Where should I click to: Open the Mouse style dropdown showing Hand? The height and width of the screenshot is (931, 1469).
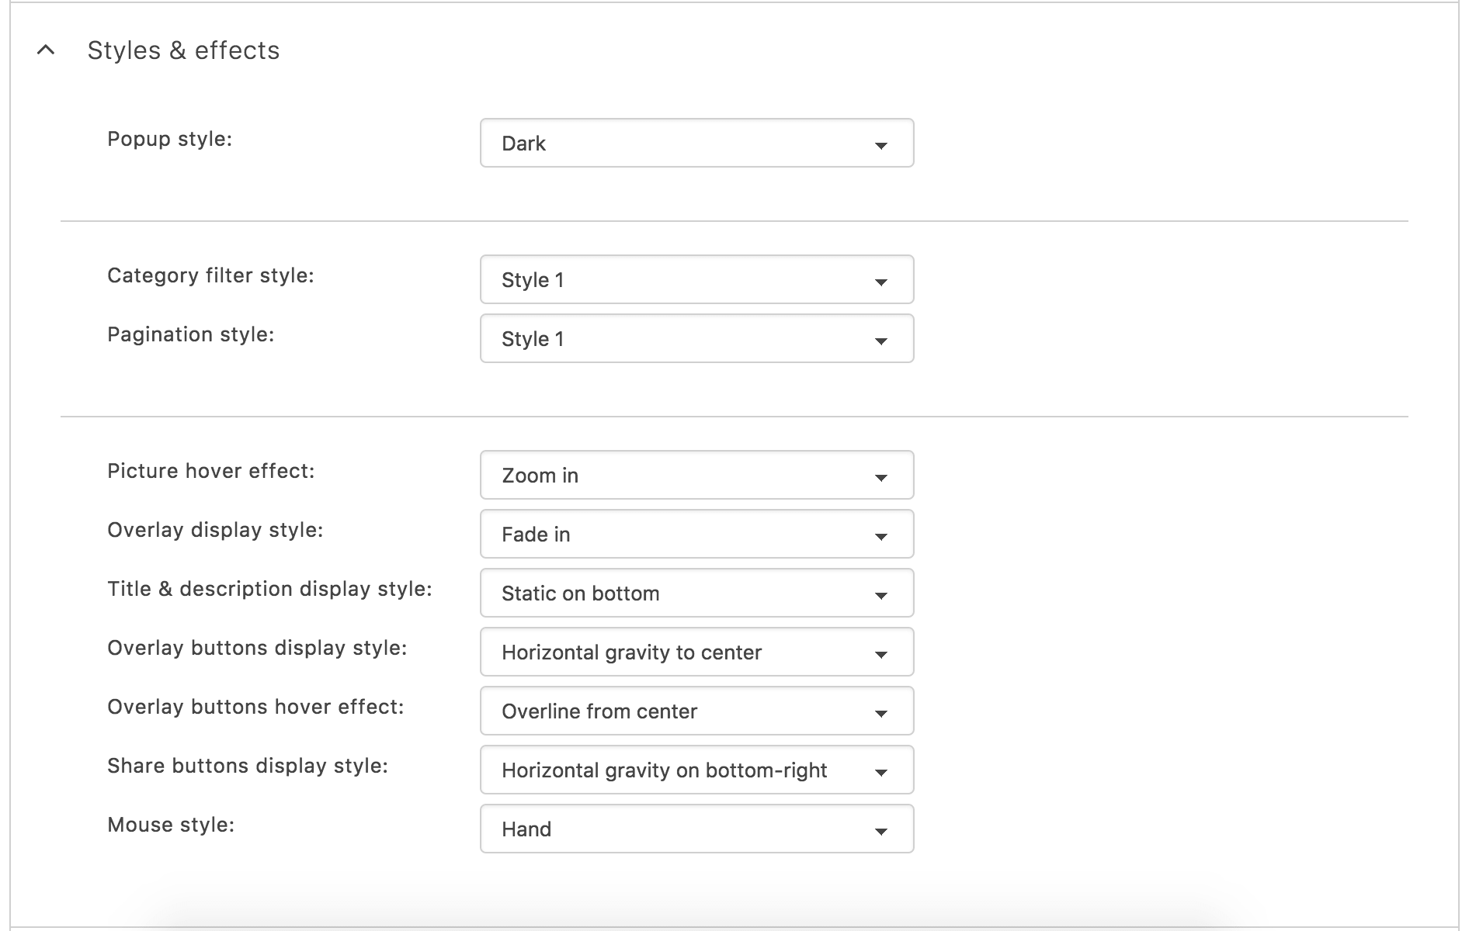point(696,829)
